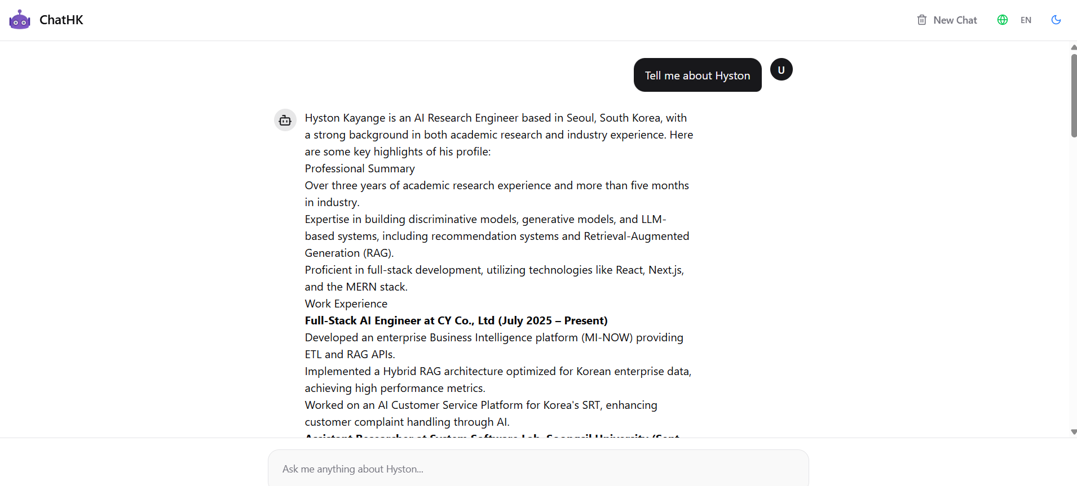Click the 'Work Experience' line

346,304
